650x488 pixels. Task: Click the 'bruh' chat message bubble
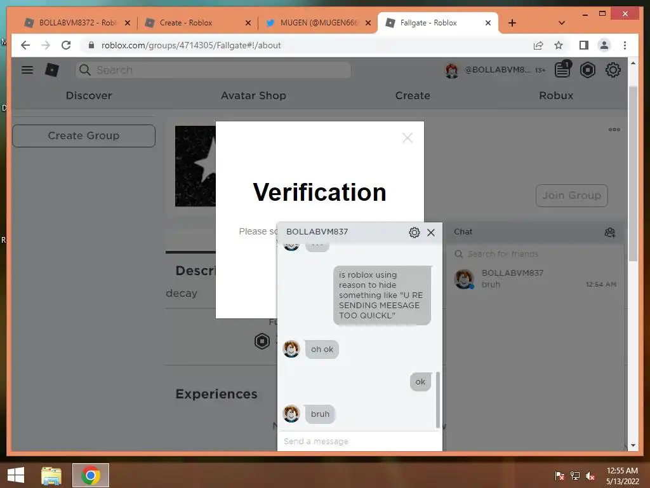coord(320,414)
